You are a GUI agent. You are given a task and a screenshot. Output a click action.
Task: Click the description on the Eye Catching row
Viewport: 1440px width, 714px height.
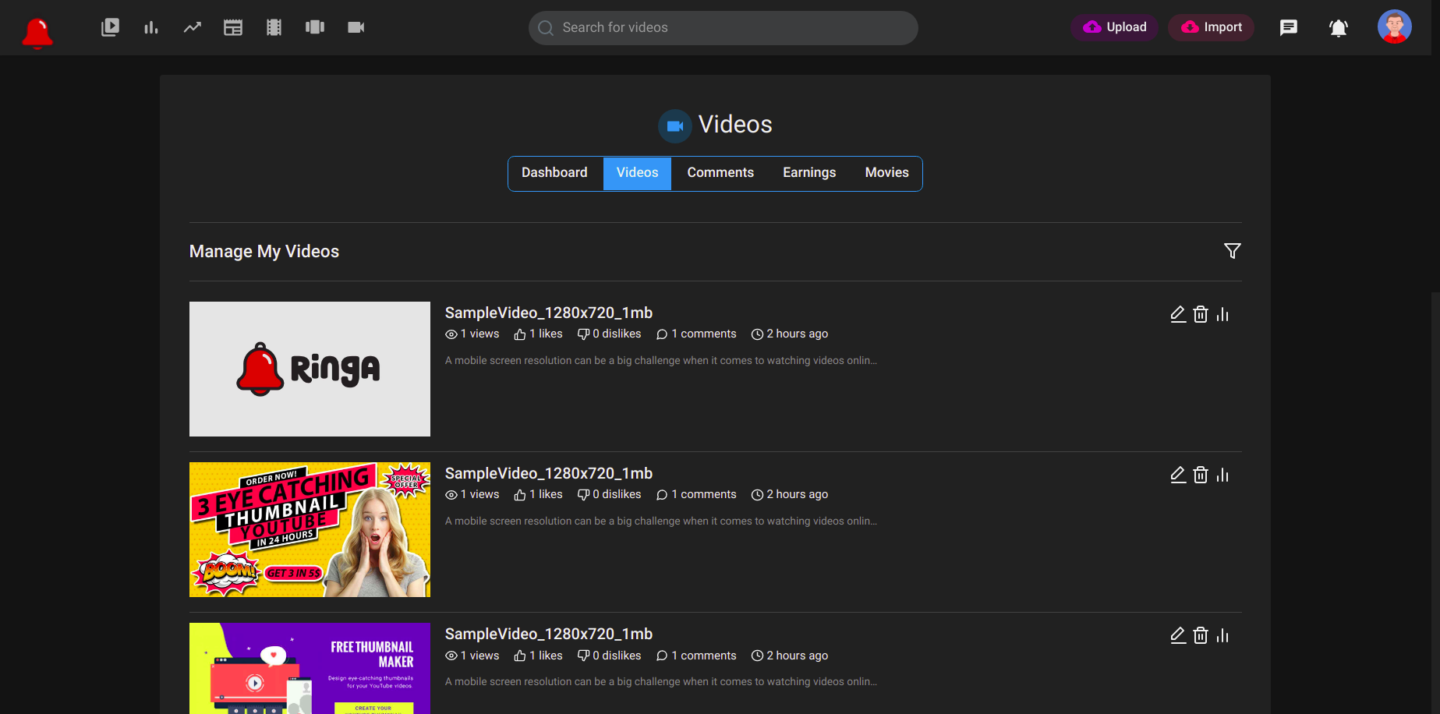point(661,521)
